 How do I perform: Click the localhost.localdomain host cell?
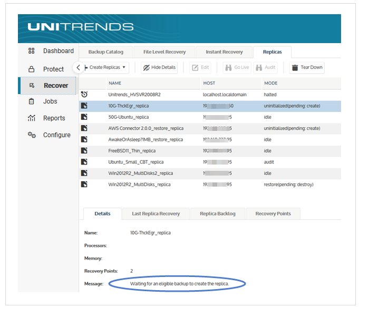[x=225, y=95]
